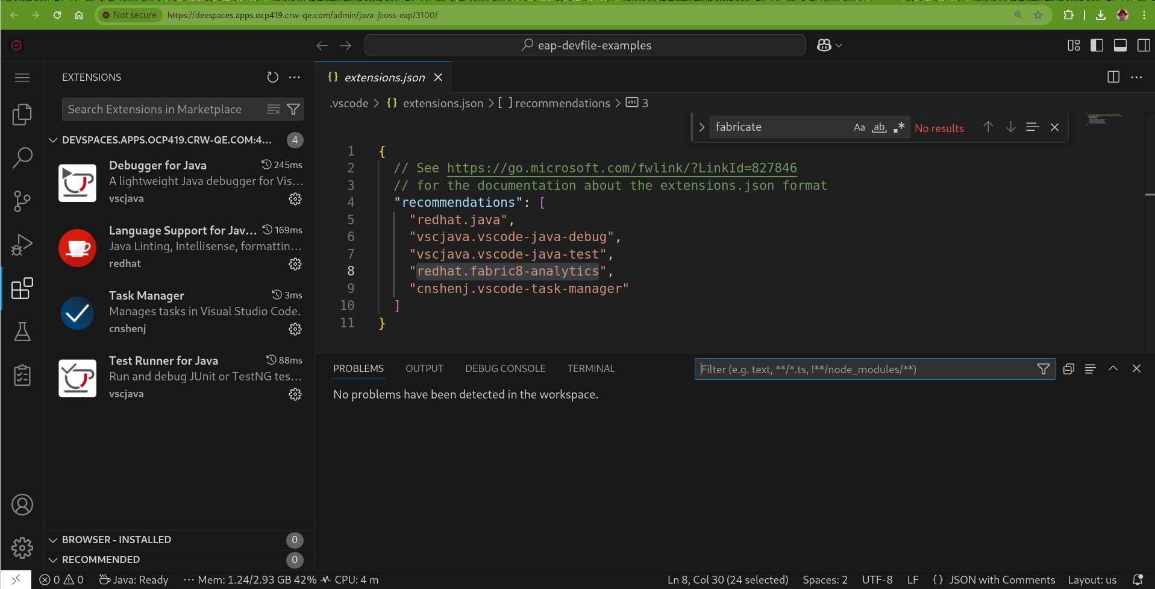Image resolution: width=1155 pixels, height=589 pixels.
Task: Toggle Use Regular Expression in find
Action: click(x=899, y=127)
